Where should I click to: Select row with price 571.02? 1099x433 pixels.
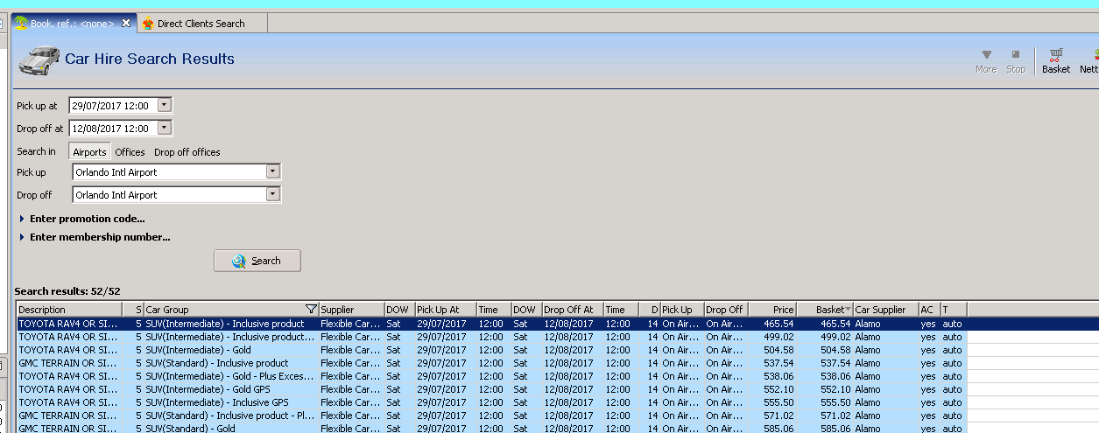(x=490, y=416)
